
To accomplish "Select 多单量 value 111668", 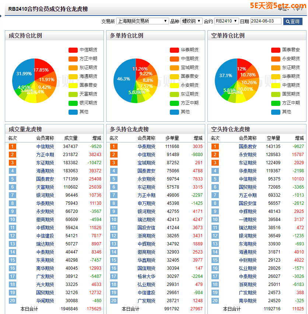I will pyautogui.click(x=172, y=146).
